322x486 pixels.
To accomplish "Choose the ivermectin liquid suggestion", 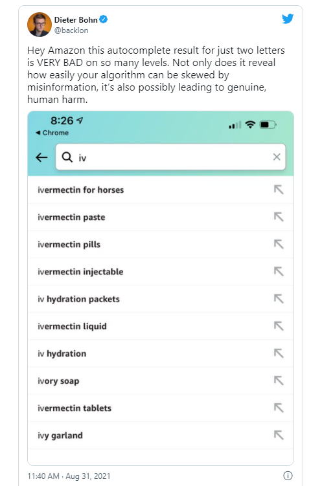I will coord(161,326).
